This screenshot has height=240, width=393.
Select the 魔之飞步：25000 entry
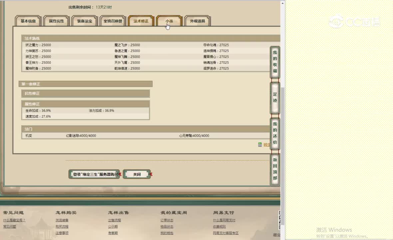pos(127,45)
